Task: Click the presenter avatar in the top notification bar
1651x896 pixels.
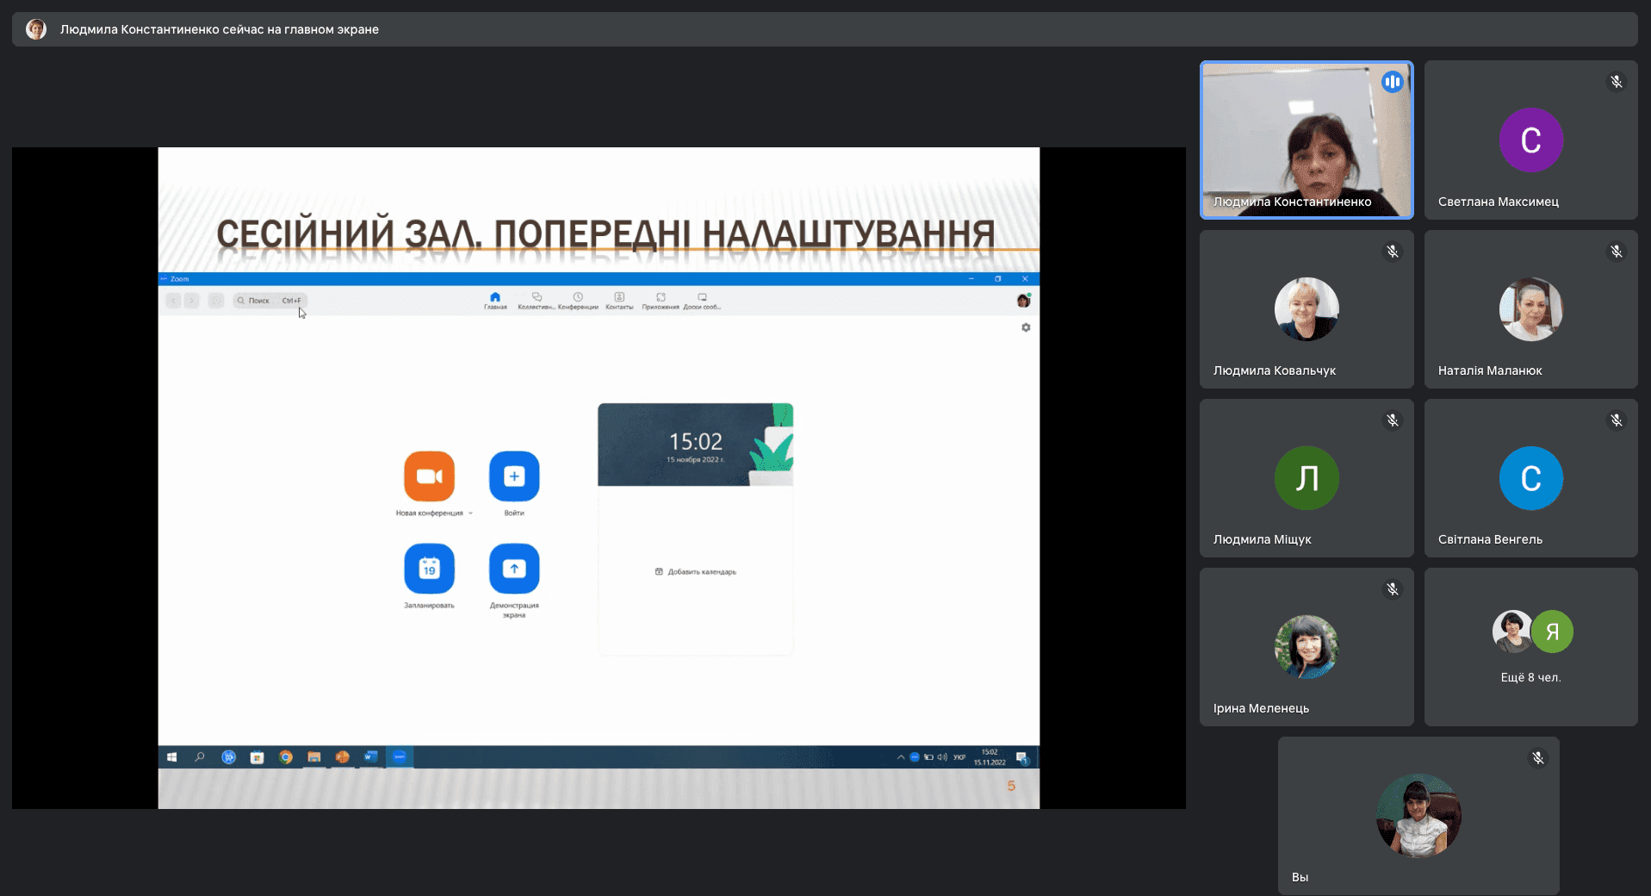Action: pos(36,29)
